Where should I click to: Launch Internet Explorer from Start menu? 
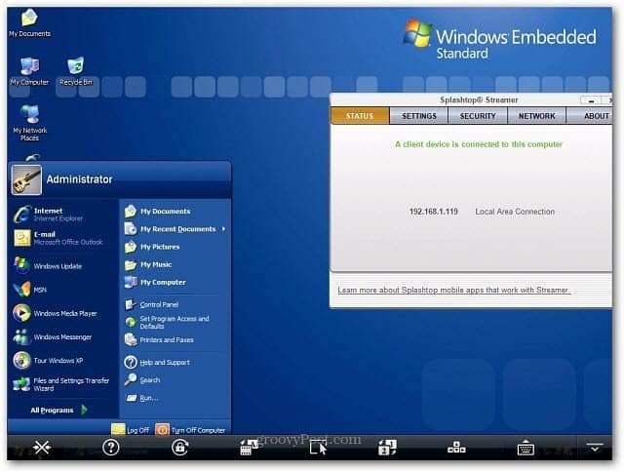(x=49, y=215)
